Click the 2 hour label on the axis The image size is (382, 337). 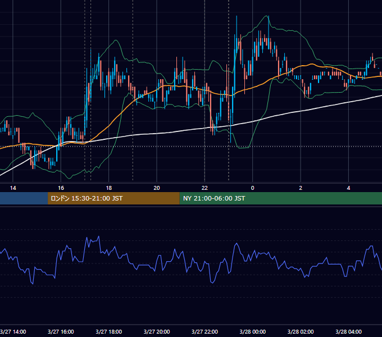(x=301, y=188)
